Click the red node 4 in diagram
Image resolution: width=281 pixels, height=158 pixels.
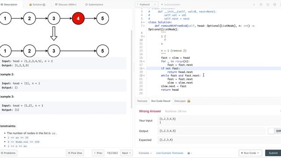(x=78, y=18)
